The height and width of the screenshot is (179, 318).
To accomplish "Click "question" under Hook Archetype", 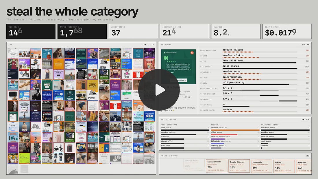I will (165, 136).
